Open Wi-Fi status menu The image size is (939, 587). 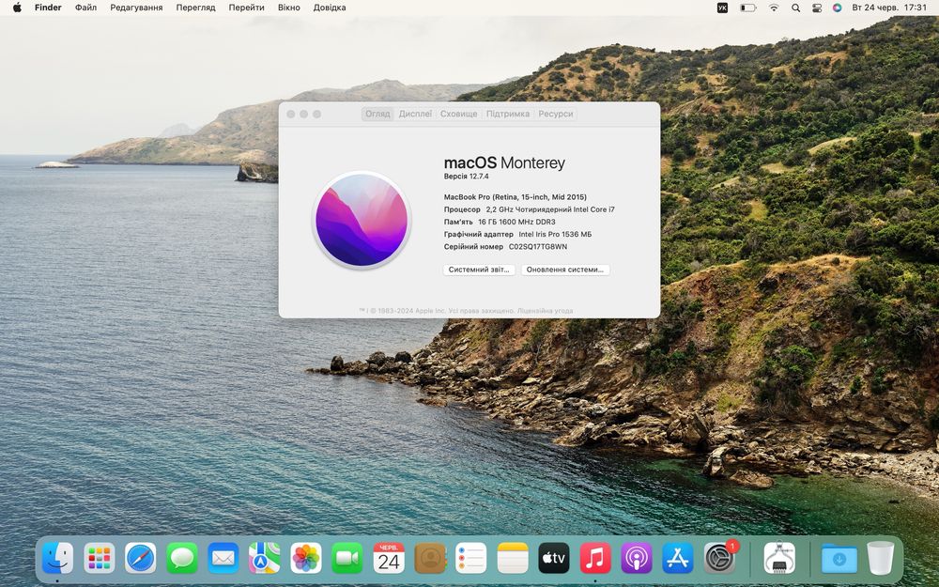[774, 8]
